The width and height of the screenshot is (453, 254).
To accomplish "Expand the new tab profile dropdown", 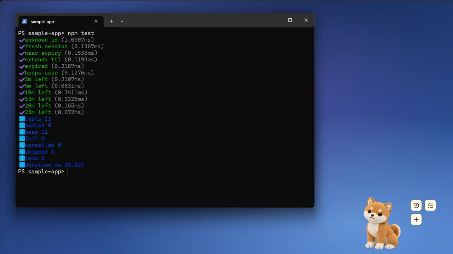I will pyautogui.click(x=122, y=21).
